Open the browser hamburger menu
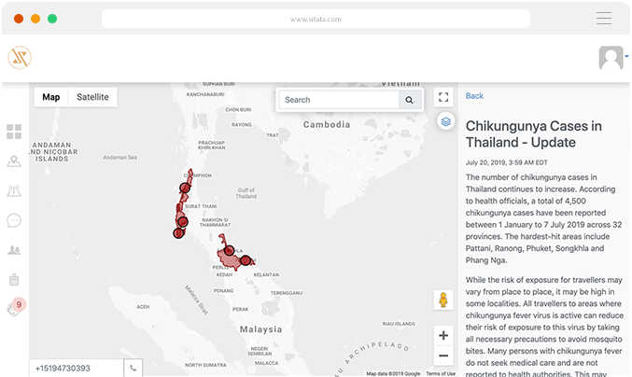This screenshot has width=632, height=377. 604,18
